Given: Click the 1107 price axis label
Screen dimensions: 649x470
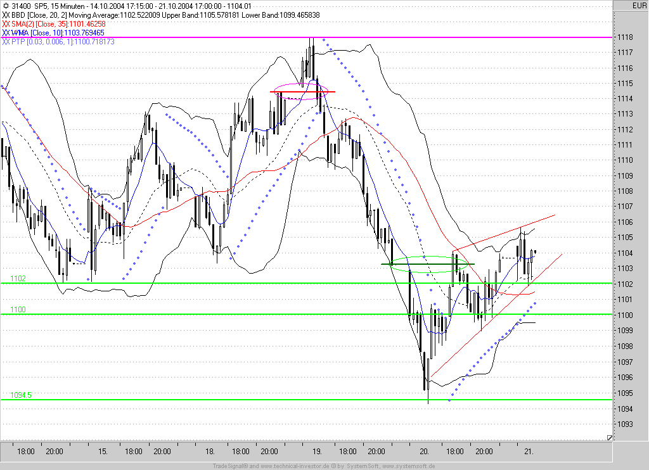Looking at the screenshot, I should coord(625,206).
